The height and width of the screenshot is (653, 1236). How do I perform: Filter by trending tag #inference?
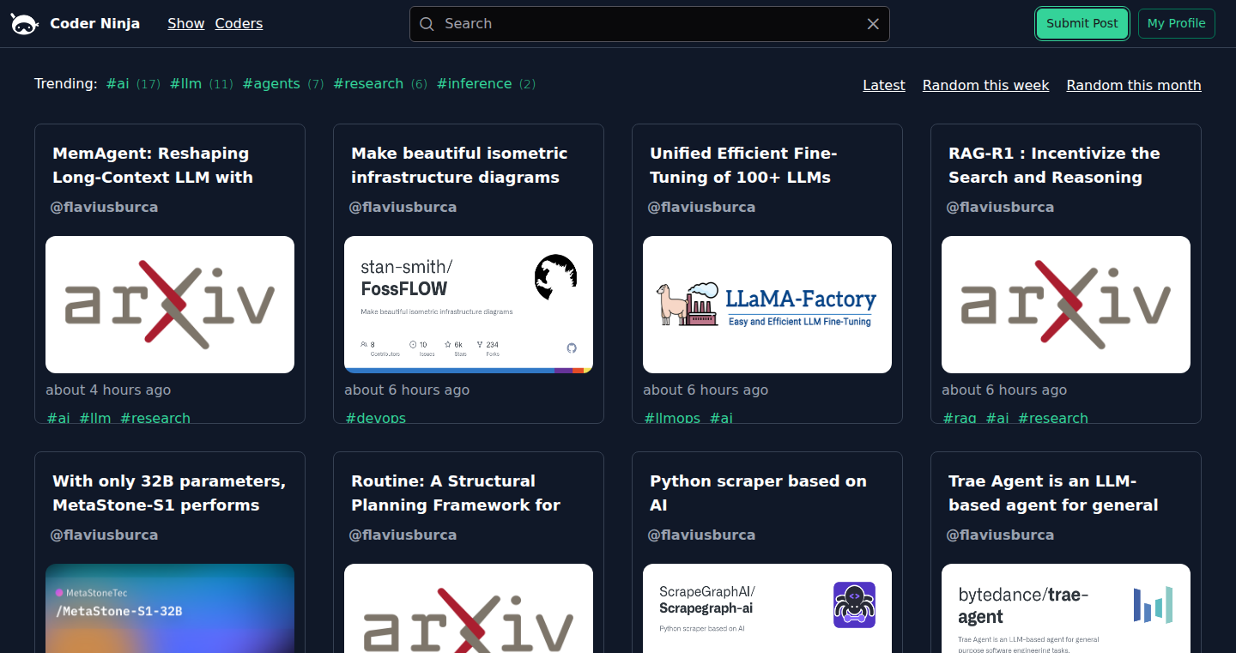click(474, 83)
